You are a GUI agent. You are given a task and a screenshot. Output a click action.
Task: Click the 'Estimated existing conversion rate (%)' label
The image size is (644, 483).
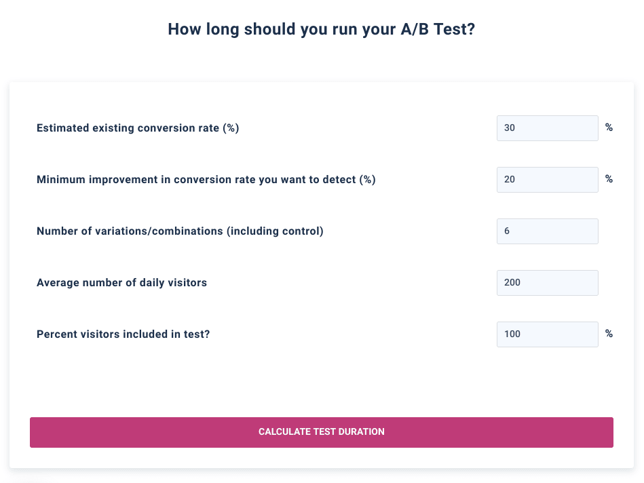[x=138, y=128]
